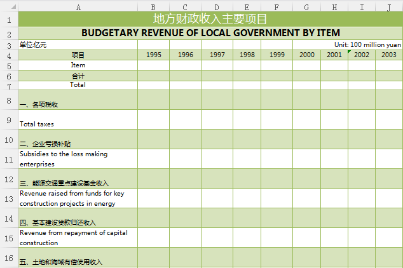The width and height of the screenshot is (403, 268).
Task: Select column A header
Action: (x=78, y=7)
